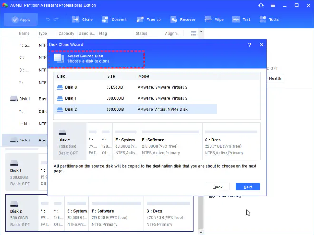314x235 pixels.
Task: Select Disk 1 300.00GB in wizard list
Action: [x=71, y=98]
